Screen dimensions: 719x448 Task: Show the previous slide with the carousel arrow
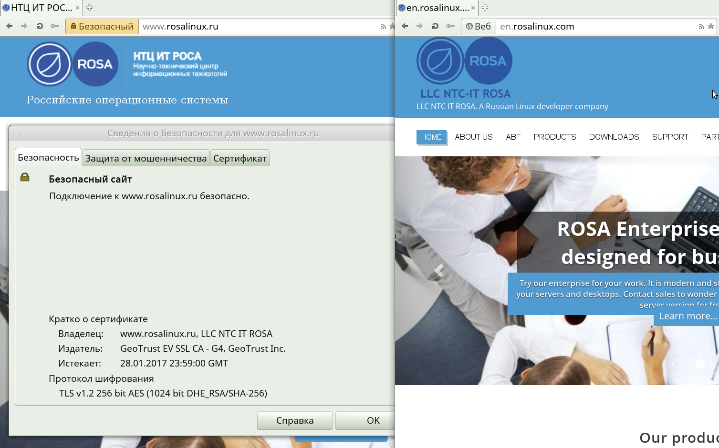[439, 271]
